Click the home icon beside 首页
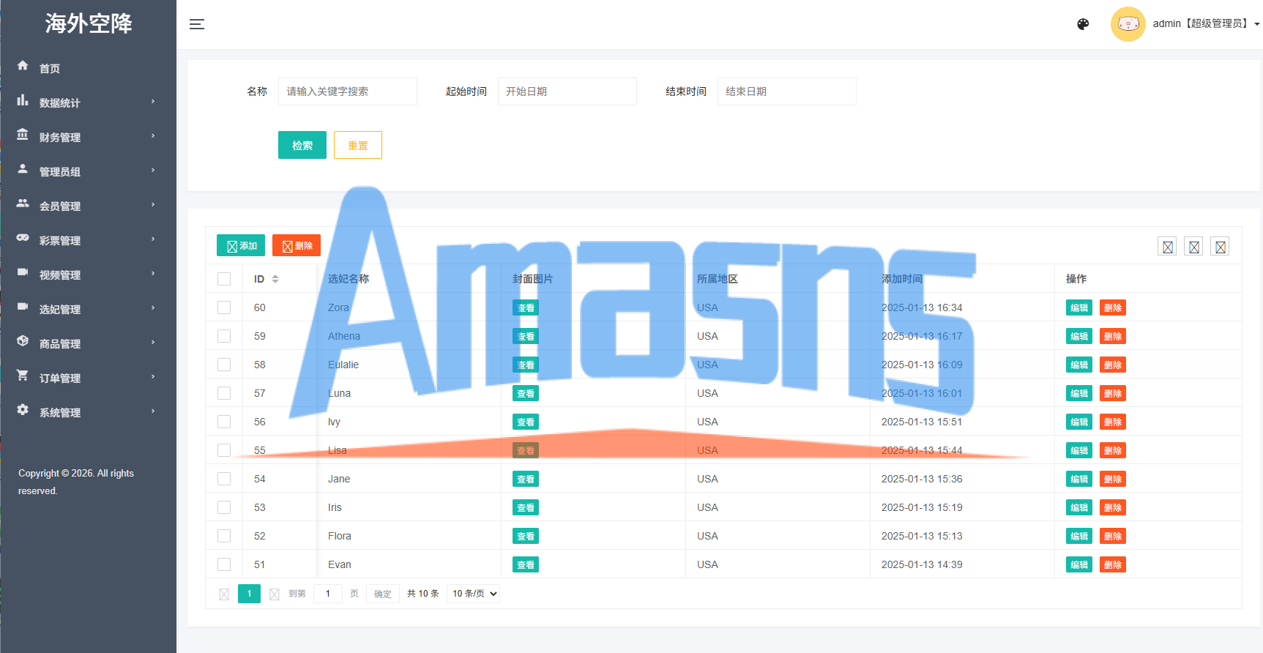Image resolution: width=1263 pixels, height=653 pixels. pyautogui.click(x=23, y=66)
